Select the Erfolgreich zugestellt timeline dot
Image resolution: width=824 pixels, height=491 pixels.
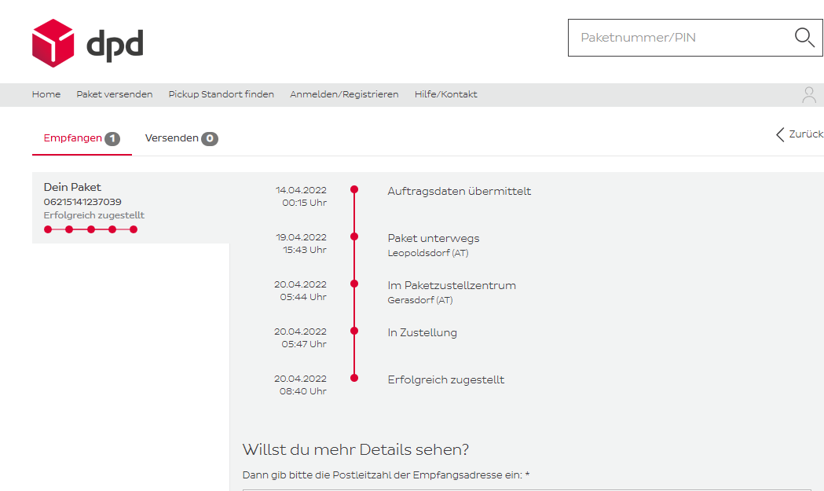[354, 378]
